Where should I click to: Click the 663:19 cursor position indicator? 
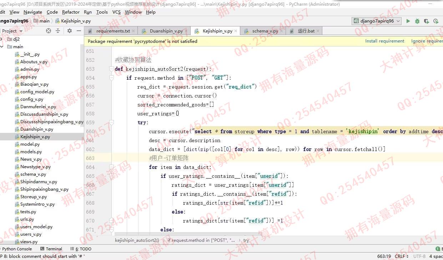click(384, 256)
